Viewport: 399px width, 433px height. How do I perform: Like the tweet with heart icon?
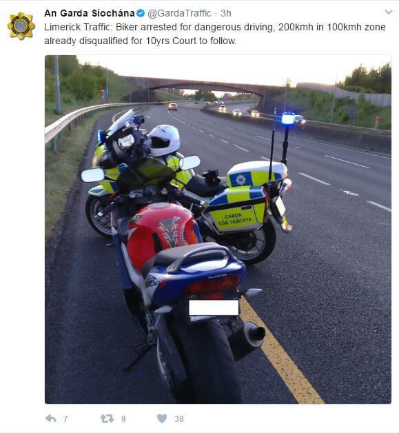pyautogui.click(x=162, y=419)
